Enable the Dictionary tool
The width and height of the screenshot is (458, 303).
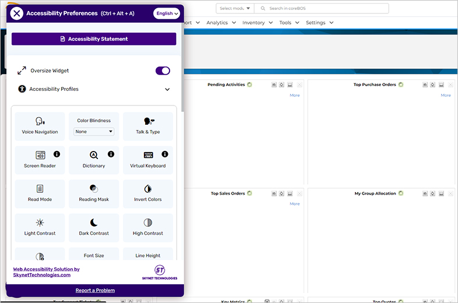tap(94, 160)
